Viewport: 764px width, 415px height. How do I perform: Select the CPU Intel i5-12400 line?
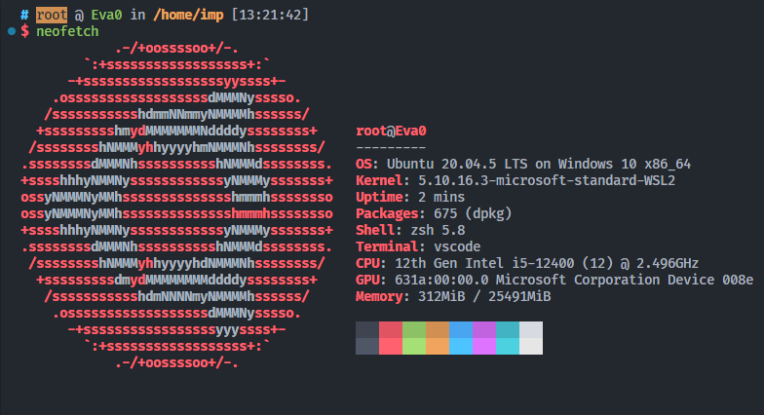pyautogui.click(x=527, y=263)
